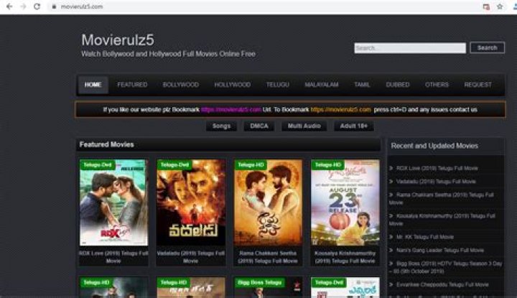Screen dimensions: 517x298
Task: Open the BOLLYWOOD navigation tab
Action: (x=180, y=85)
